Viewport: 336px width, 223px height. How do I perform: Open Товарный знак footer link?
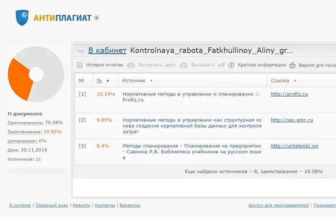[51, 205]
